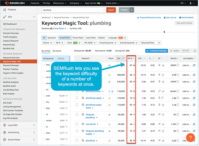199x146 pixels.
Task: Refresh the plumbing snake row
Action: point(194,91)
